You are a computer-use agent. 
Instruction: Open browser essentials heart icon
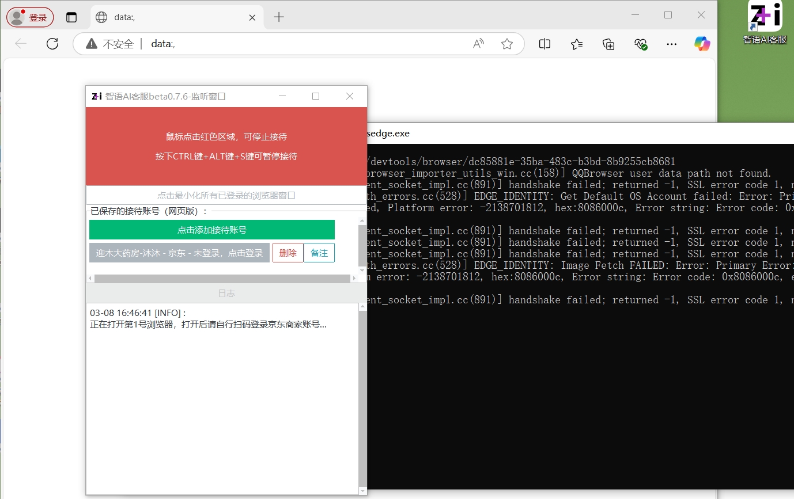[x=641, y=44]
